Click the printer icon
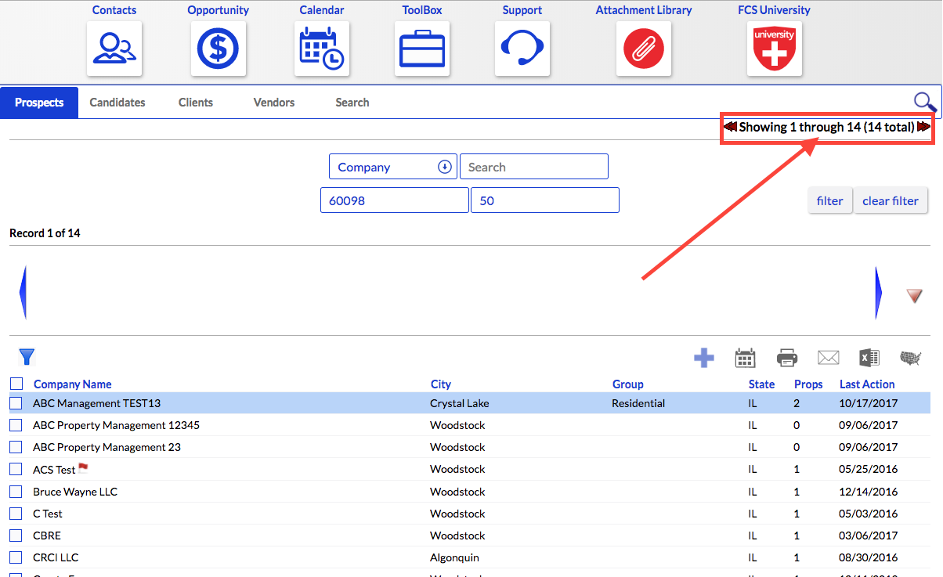The width and height of the screenshot is (943, 577). click(x=787, y=359)
